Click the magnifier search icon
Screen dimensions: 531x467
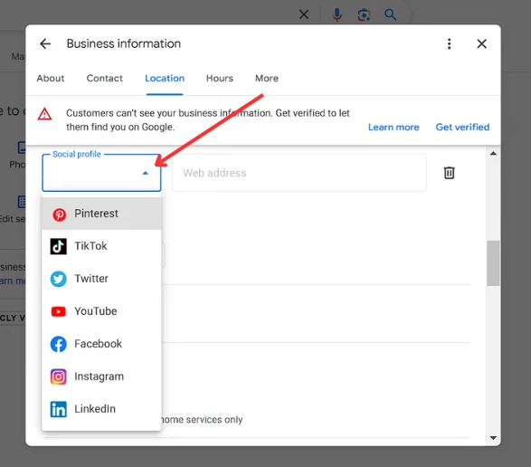coord(390,14)
